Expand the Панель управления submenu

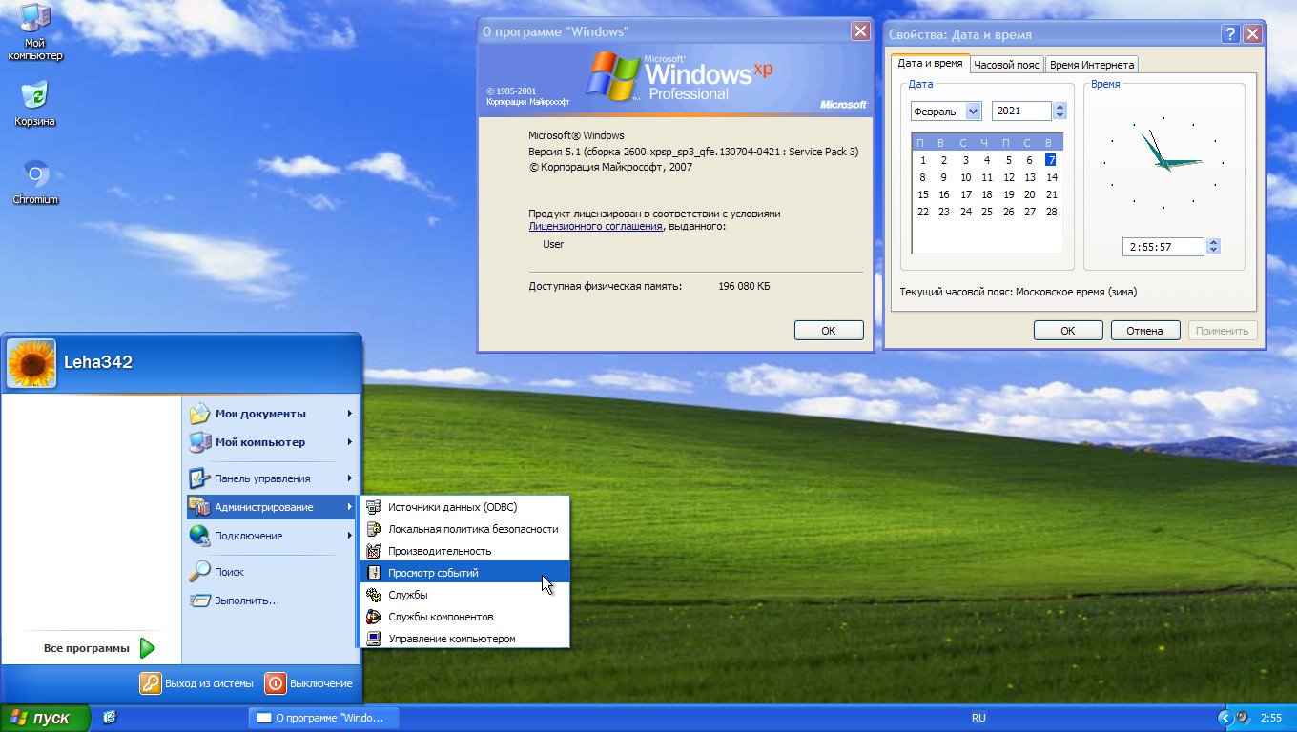[x=272, y=478]
